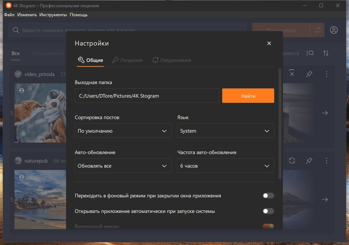Open the Авто-обновление dropdown

coord(123,166)
